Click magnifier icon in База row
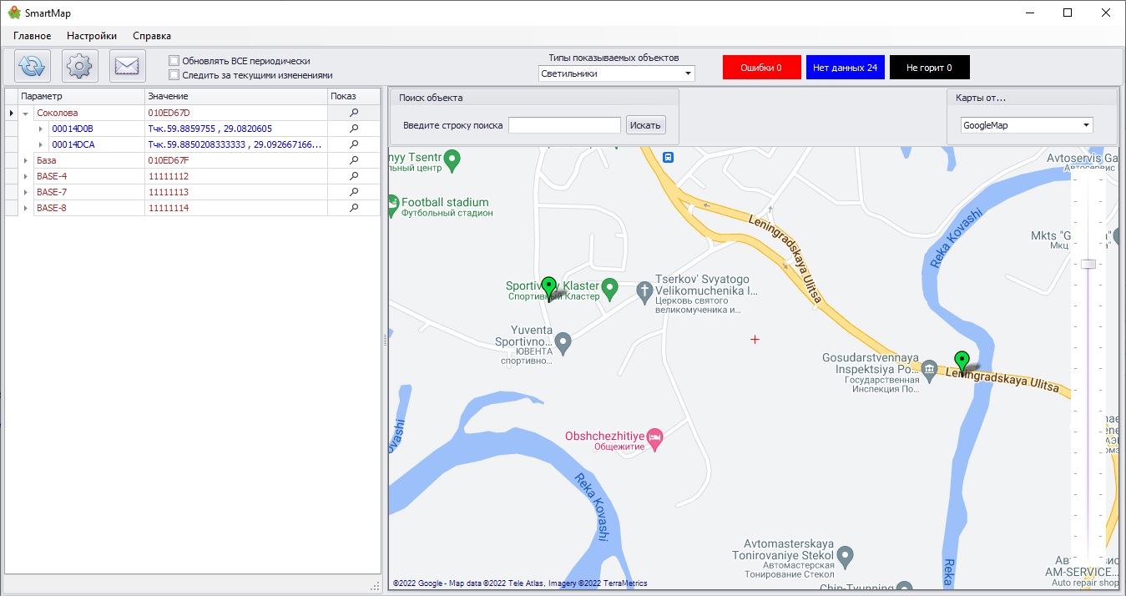Image resolution: width=1126 pixels, height=596 pixels. 354,160
